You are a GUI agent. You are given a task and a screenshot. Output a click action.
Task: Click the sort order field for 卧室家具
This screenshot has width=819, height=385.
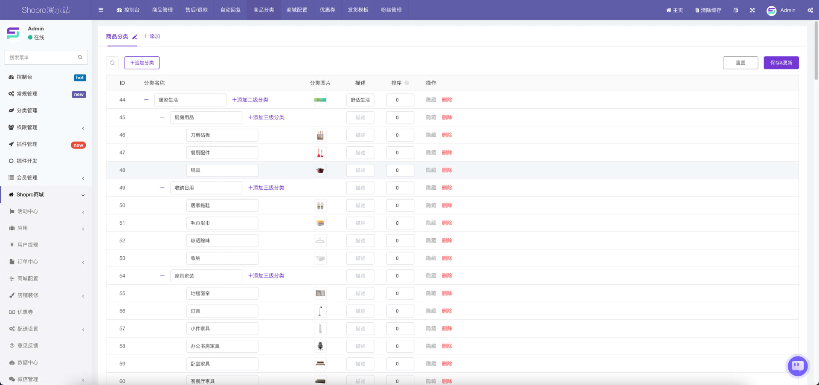pyautogui.click(x=400, y=364)
